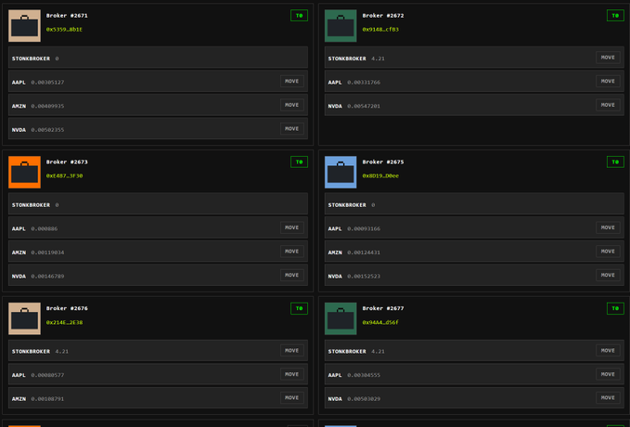The image size is (630, 427).
Task: Click NVDA value 0.00547201 in Broker #2672
Action: pyautogui.click(x=364, y=106)
